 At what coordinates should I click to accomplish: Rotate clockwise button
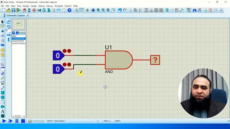click(9, 22)
